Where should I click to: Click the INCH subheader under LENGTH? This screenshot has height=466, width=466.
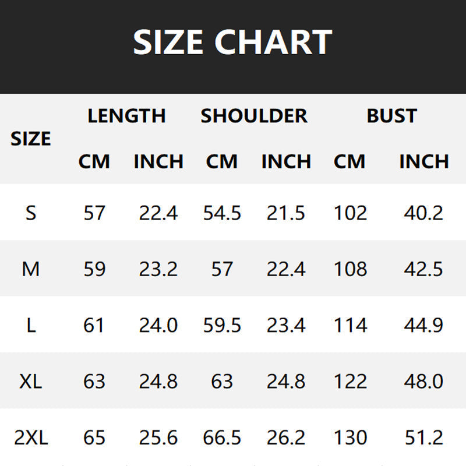coord(158,161)
